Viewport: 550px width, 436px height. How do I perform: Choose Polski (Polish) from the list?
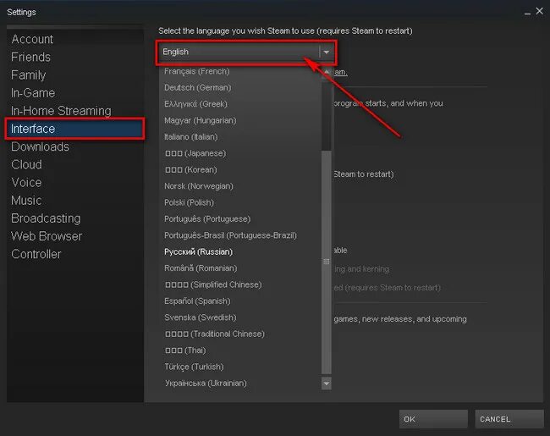click(x=240, y=202)
